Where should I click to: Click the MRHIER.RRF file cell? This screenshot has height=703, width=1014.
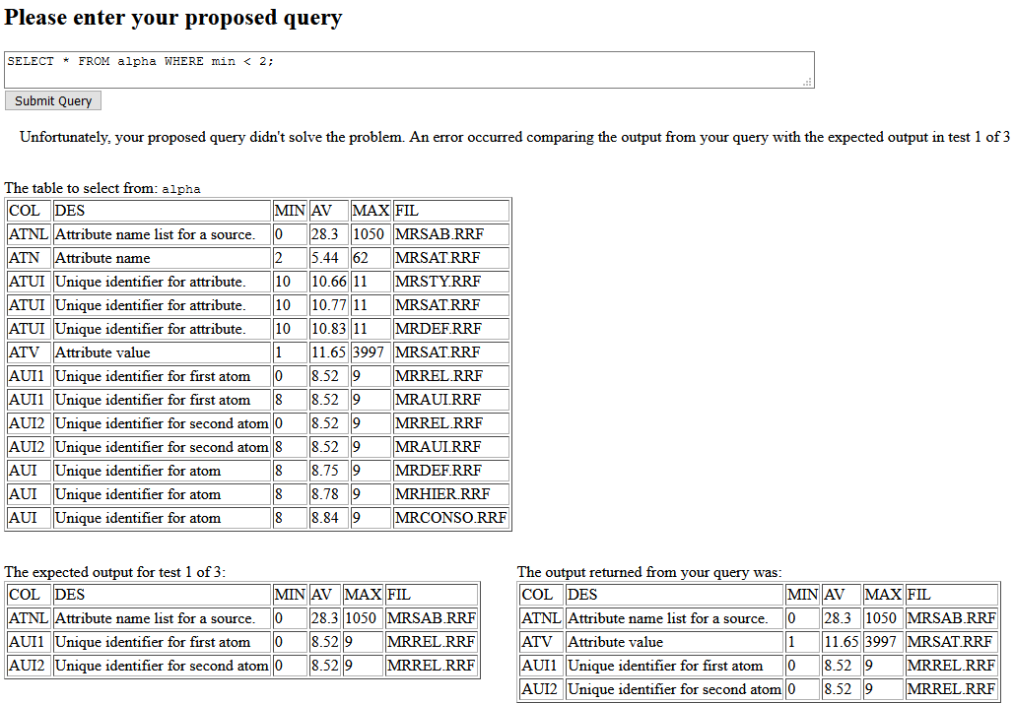coord(450,494)
